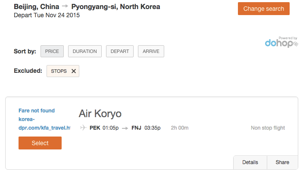Sort results by PRICE
The height and width of the screenshot is (174, 303).
52,51
